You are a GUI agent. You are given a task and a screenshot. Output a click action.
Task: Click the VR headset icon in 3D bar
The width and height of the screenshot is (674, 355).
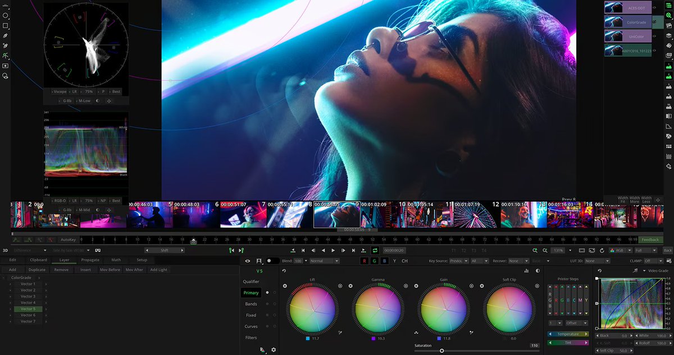(98, 250)
